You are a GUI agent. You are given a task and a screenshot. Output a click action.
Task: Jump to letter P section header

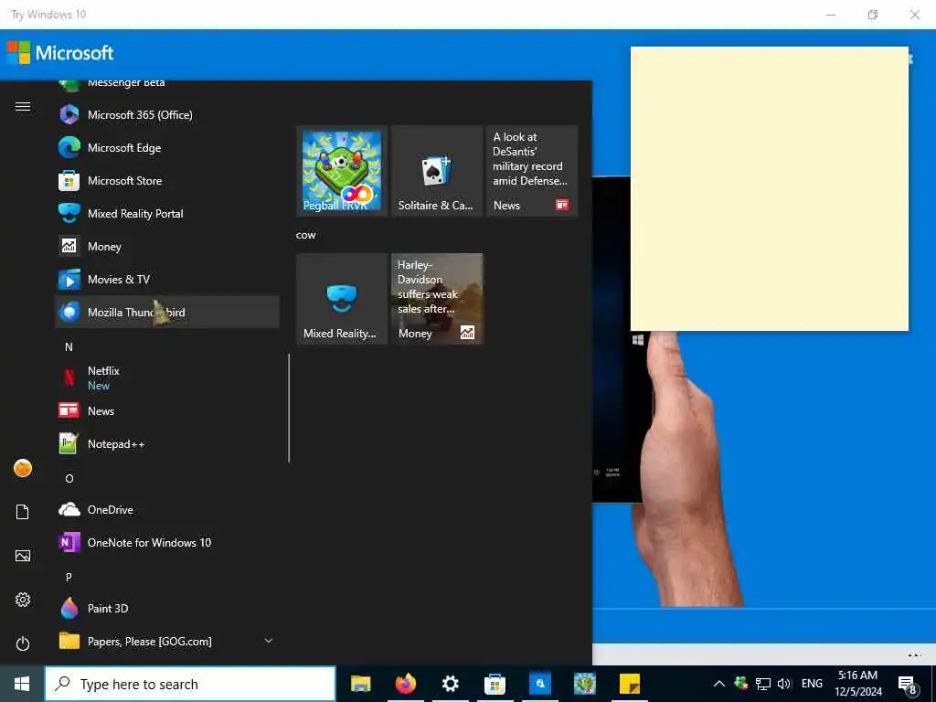click(x=69, y=578)
